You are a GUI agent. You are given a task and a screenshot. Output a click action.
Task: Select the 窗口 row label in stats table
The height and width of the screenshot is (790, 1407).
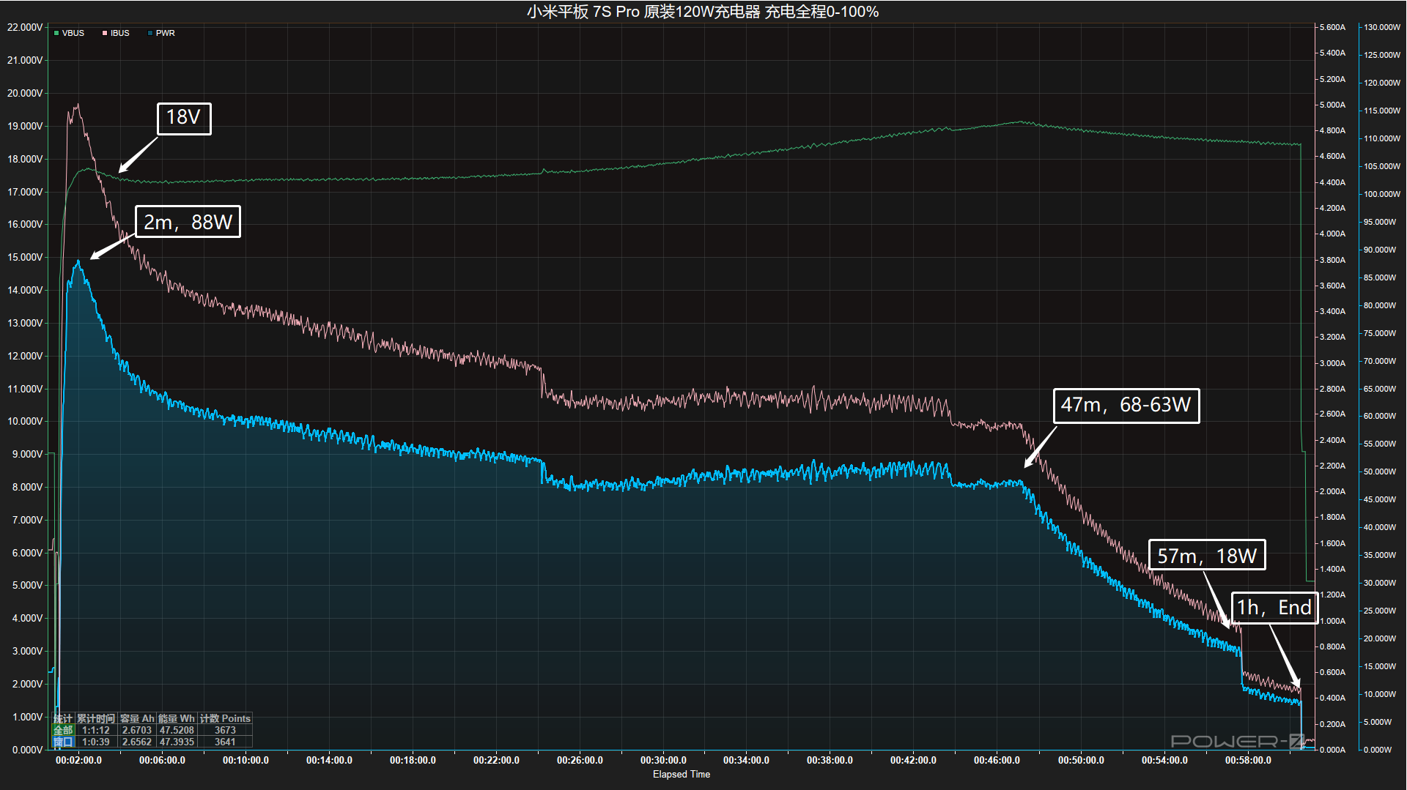pos(63,742)
